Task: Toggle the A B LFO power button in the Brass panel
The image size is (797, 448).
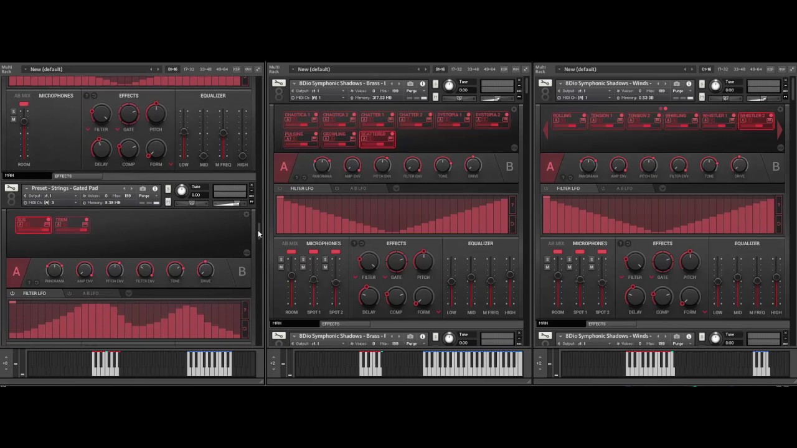Action: click(x=337, y=189)
